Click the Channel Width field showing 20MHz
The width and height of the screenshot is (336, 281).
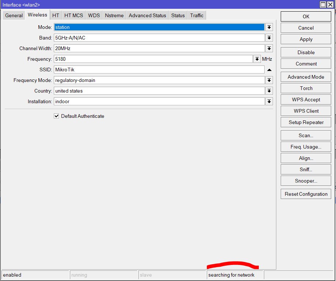coord(159,48)
